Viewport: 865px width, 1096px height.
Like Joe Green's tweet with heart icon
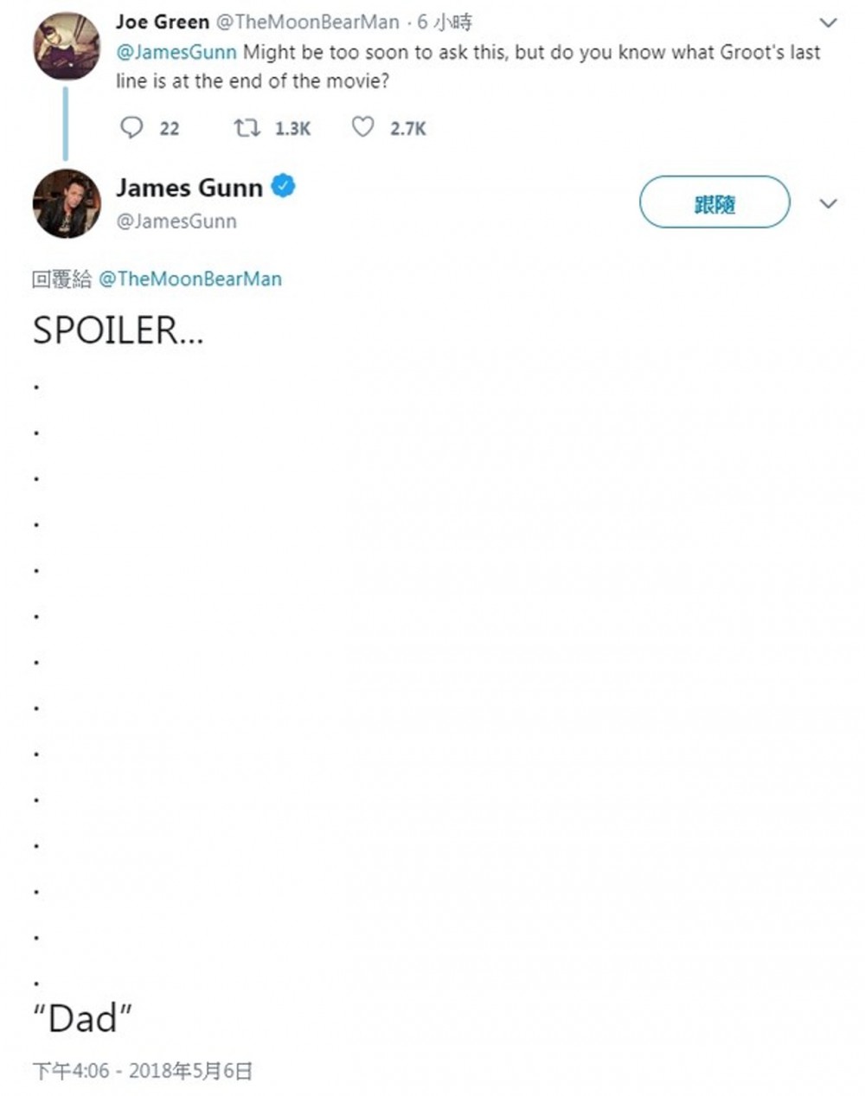pyautogui.click(x=362, y=128)
